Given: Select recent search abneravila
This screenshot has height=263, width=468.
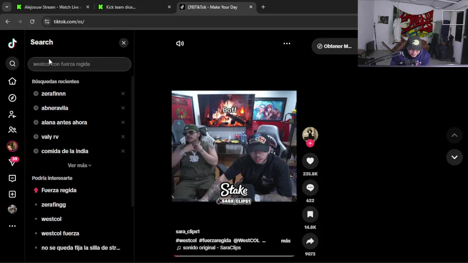Looking at the screenshot, I should tap(55, 108).
